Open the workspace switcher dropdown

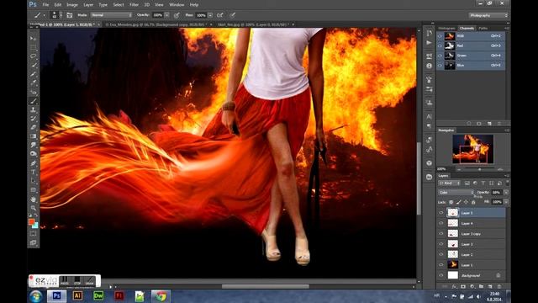pyautogui.click(x=488, y=15)
